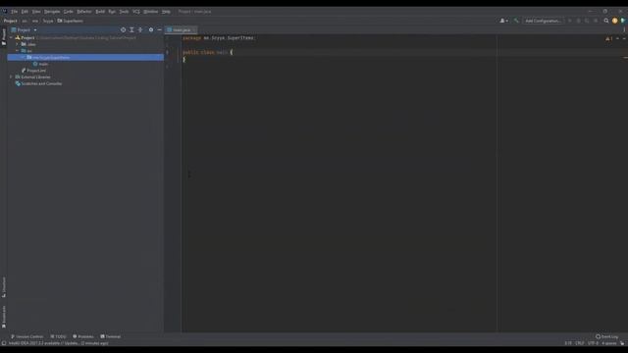Viewport: 628px width, 353px height.
Task: Click the UTF-8 encoding in status bar
Action: click(x=593, y=343)
